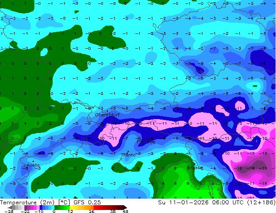Click the Trento city label
Screen dimensions: 276x213
pyautogui.click(x=128, y=155)
